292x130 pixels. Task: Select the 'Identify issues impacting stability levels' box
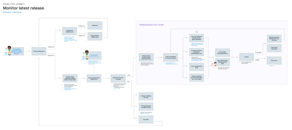point(69,78)
